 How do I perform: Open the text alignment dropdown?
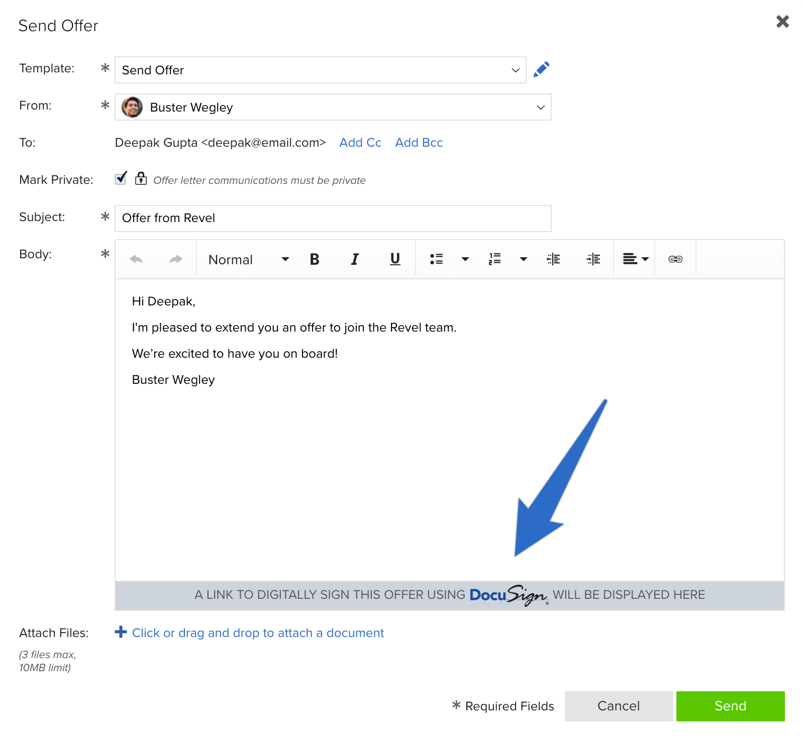click(636, 259)
